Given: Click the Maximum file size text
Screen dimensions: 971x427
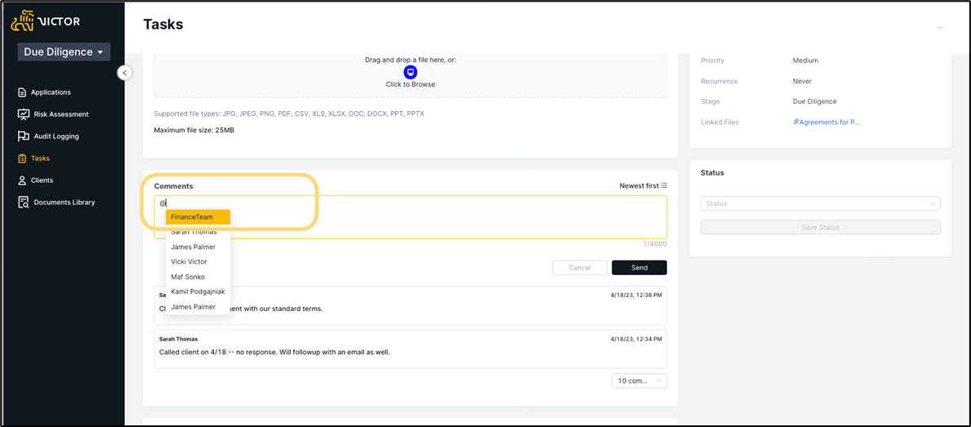Looking at the screenshot, I should pyautogui.click(x=194, y=130).
